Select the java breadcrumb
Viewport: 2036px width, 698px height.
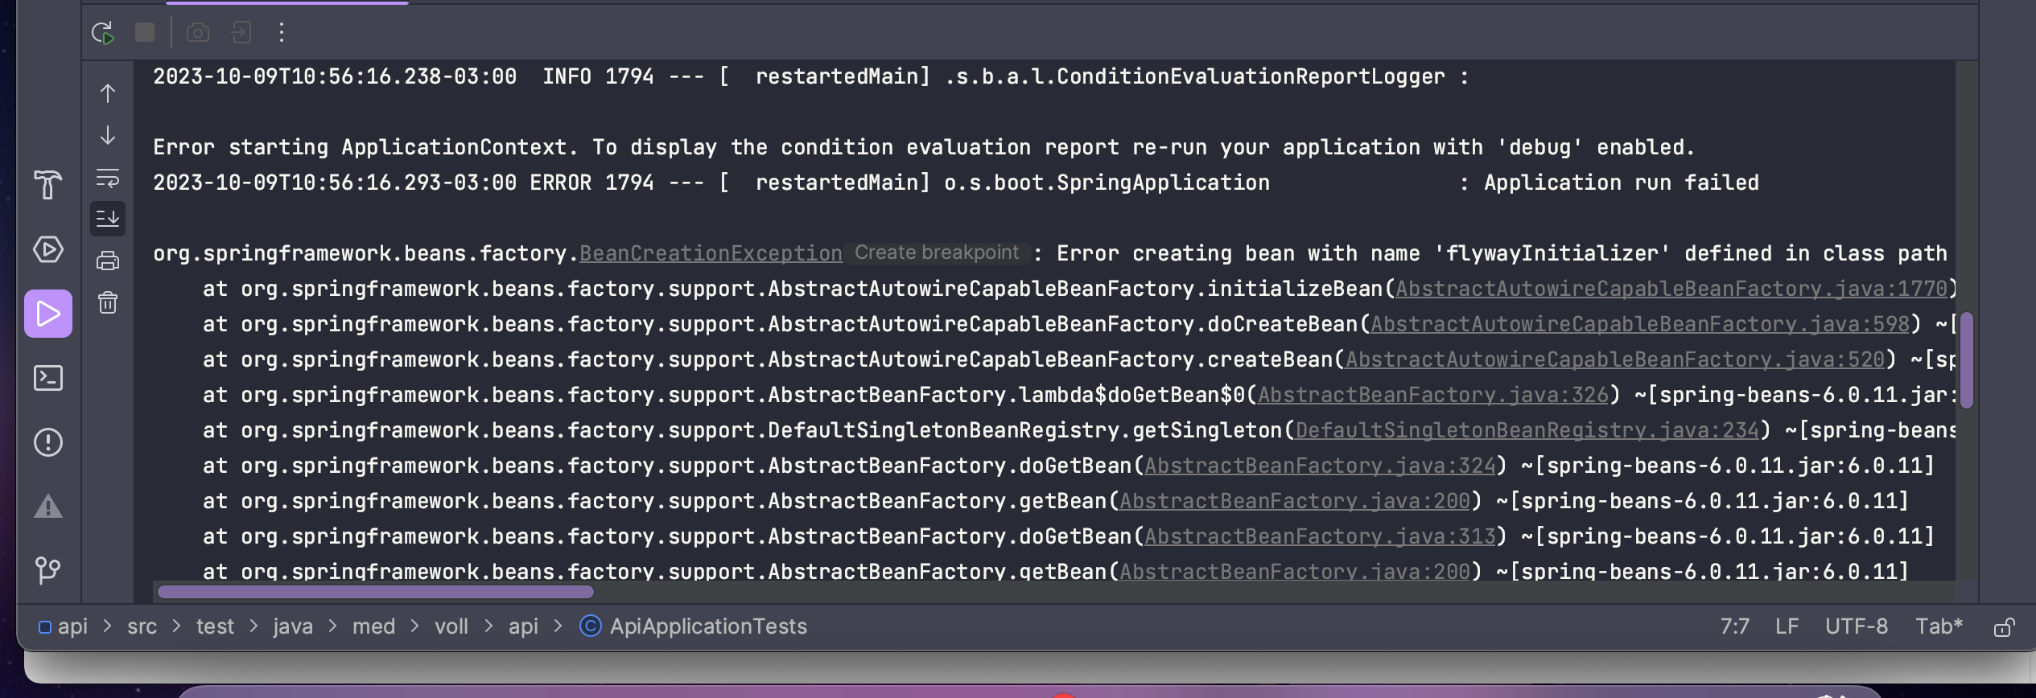pyautogui.click(x=292, y=626)
